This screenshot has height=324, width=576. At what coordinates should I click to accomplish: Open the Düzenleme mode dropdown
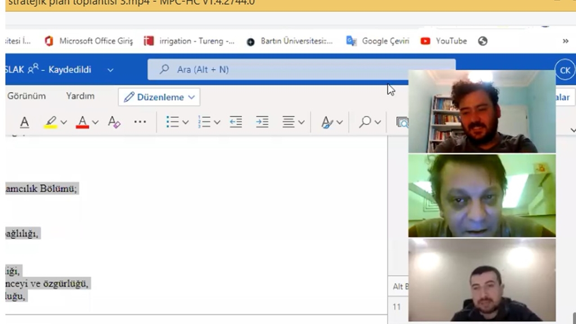pos(159,97)
